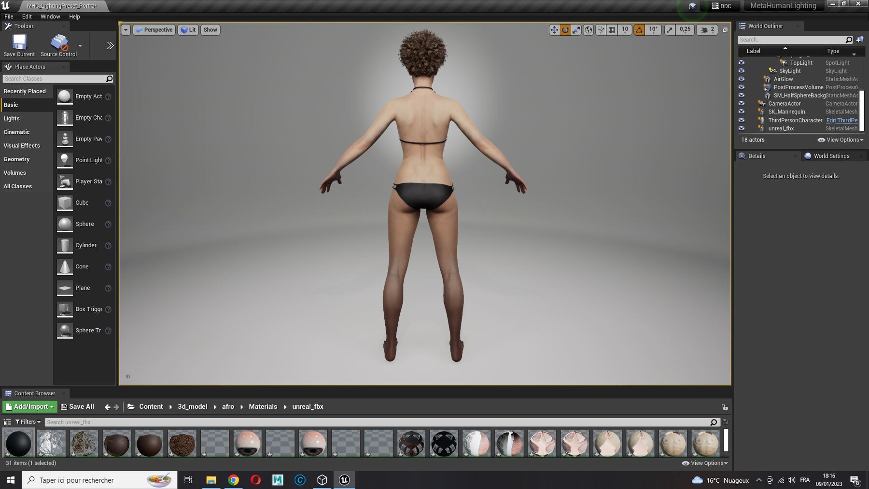Open the Edit menu

[27, 16]
